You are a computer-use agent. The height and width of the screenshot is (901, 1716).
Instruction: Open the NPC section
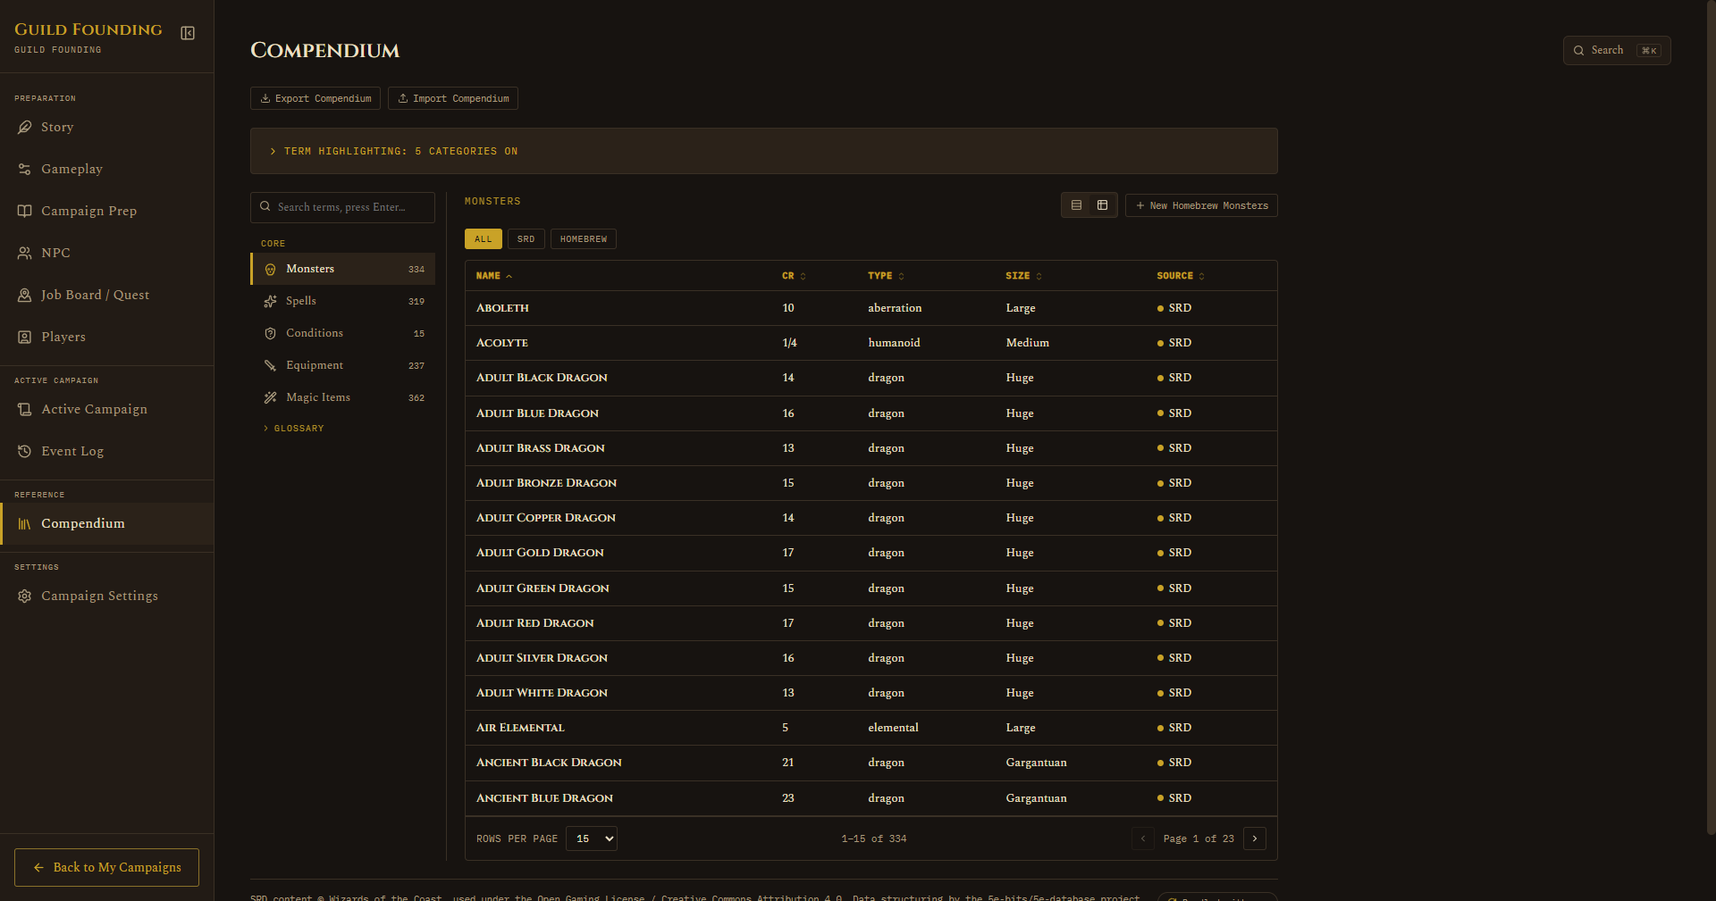coord(106,253)
